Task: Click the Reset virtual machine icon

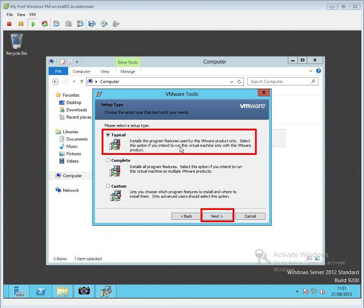Action: coord(45,24)
